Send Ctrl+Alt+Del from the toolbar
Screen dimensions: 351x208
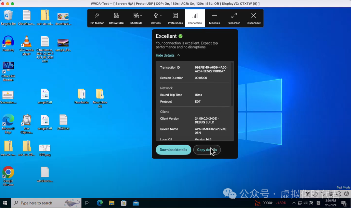coord(116,18)
